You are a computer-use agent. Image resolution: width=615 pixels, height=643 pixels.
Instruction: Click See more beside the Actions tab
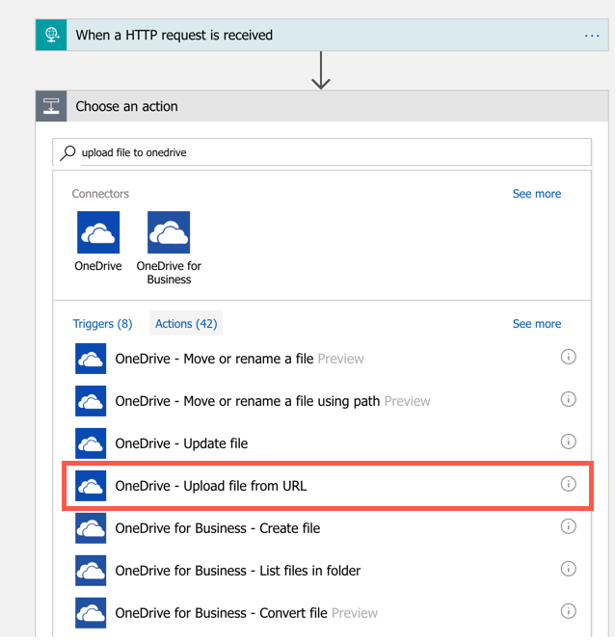536,324
